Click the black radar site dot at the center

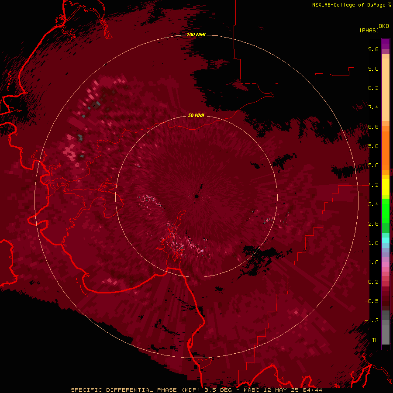coord(197,196)
